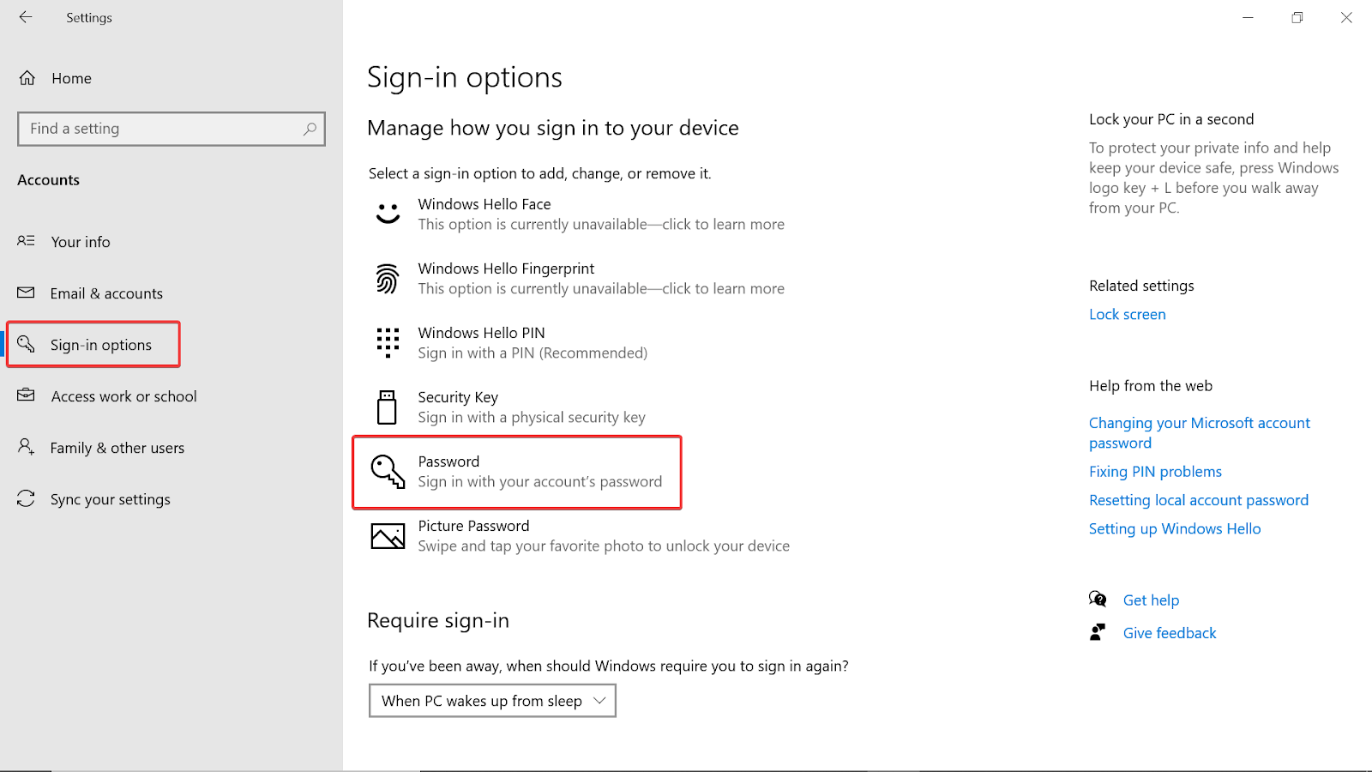The height and width of the screenshot is (772, 1372).
Task: Open Family & other users page
Action: tap(117, 447)
